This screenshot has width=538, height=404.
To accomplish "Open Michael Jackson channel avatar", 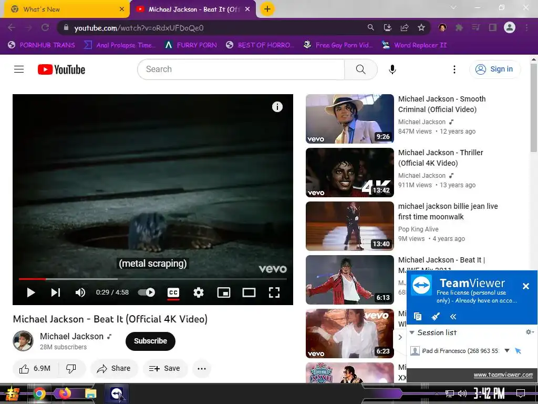I will (x=23, y=341).
